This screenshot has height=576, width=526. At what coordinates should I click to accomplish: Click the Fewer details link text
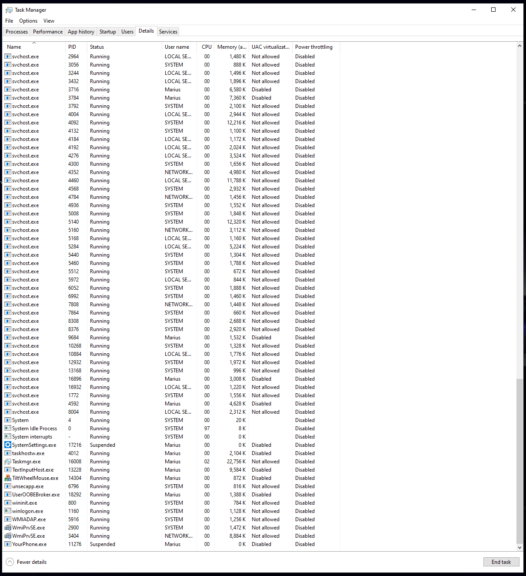pyautogui.click(x=32, y=562)
